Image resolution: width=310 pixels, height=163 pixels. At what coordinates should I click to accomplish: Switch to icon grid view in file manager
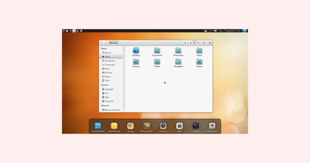click(x=195, y=43)
